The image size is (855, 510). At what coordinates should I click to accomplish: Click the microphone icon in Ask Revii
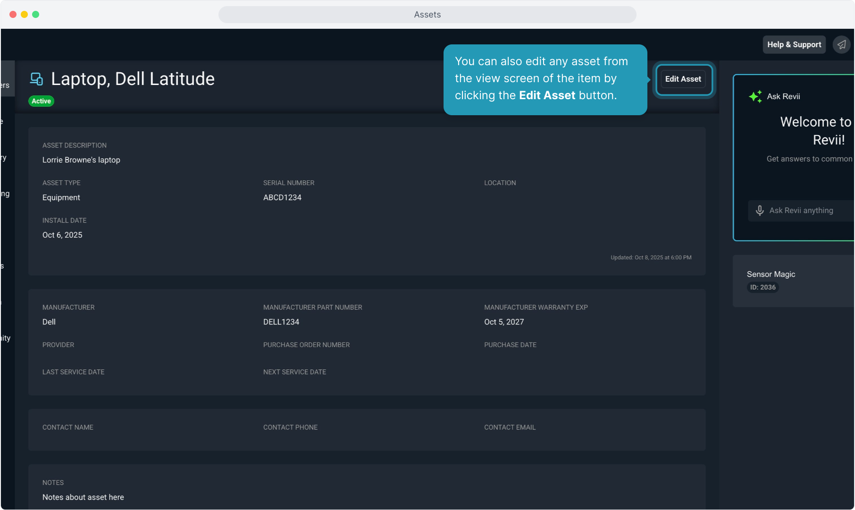click(760, 211)
